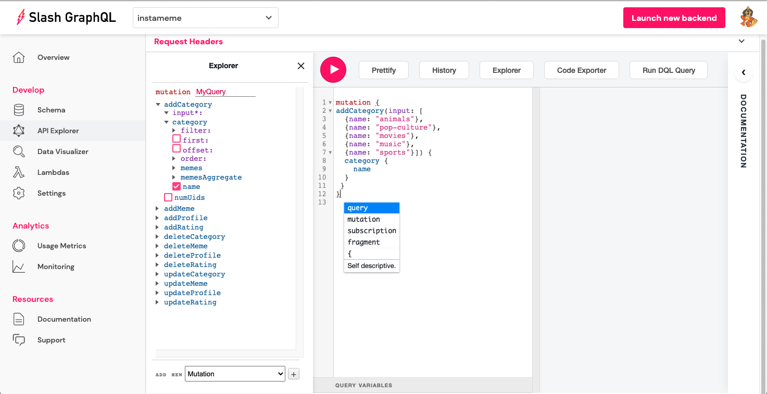This screenshot has height=394, width=767.
Task: Click the user avatar at top right
Action: pos(749,18)
